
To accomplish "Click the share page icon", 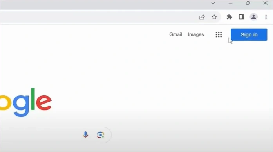I will pos(202,17).
